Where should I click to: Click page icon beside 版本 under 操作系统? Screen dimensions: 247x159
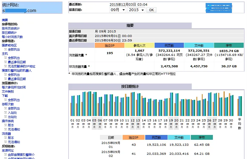coord(5,125)
